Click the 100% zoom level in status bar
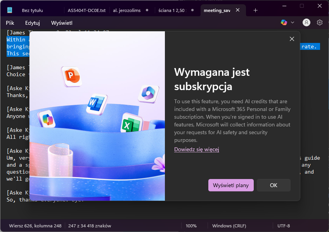Screen dimensions: 329x232 tap(191, 226)
